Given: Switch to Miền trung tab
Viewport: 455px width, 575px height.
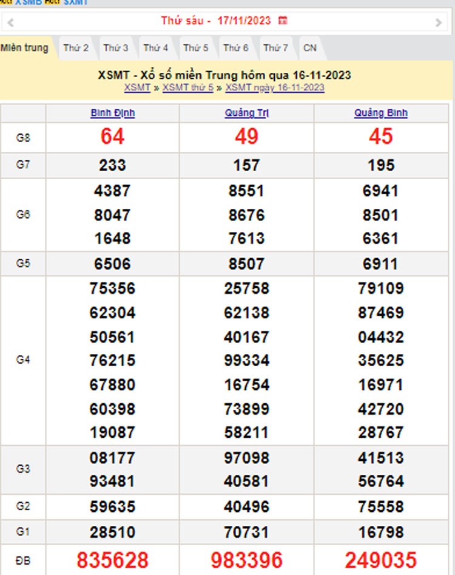Looking at the screenshot, I should [24, 48].
